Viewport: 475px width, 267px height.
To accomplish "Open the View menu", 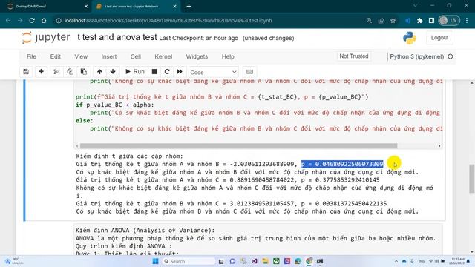I will 81,56.
